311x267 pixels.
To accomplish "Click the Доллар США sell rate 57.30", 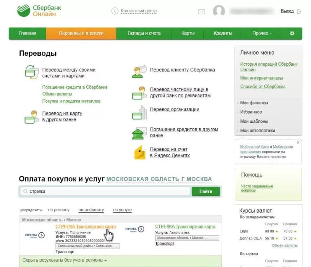I will tap(288, 238).
